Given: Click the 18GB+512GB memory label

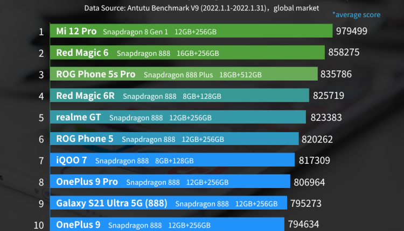Looking at the screenshot, I should point(240,75).
